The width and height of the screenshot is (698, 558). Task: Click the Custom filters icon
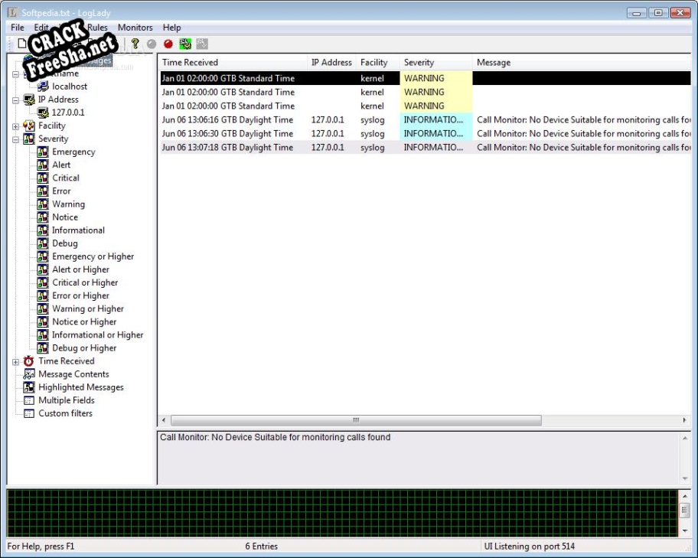(29, 413)
